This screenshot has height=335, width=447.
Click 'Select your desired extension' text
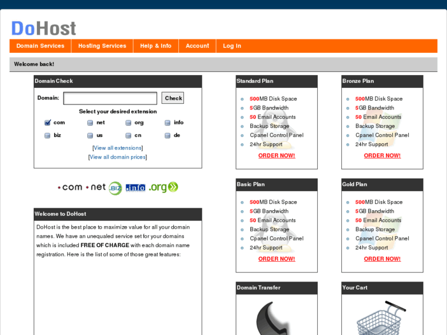click(117, 111)
